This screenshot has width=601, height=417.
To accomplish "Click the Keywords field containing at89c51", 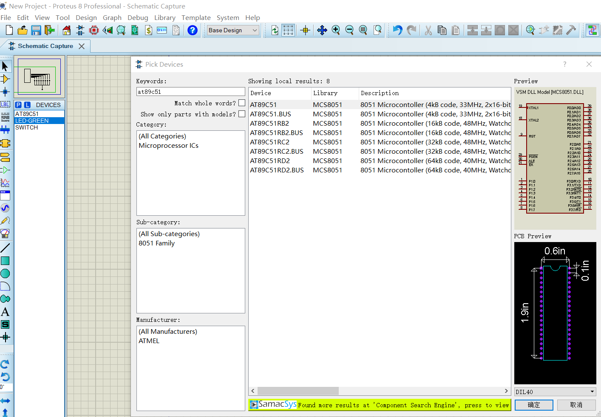I will point(190,92).
